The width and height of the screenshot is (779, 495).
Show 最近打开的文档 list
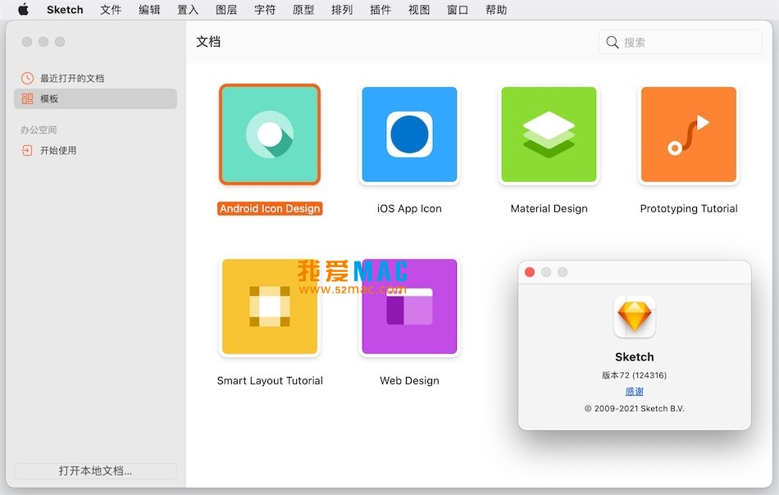point(95,78)
